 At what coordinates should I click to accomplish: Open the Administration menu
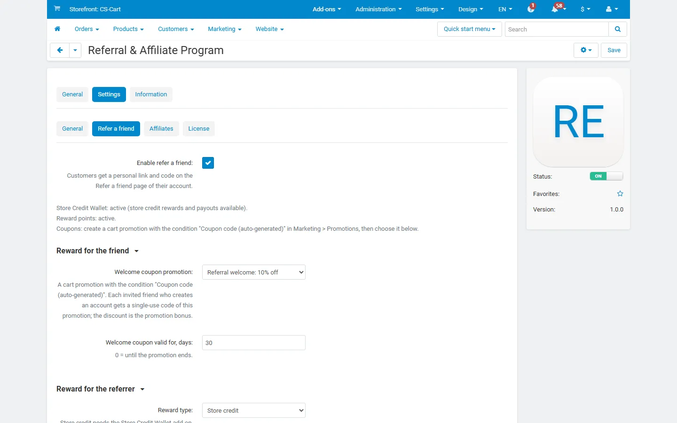point(378,9)
